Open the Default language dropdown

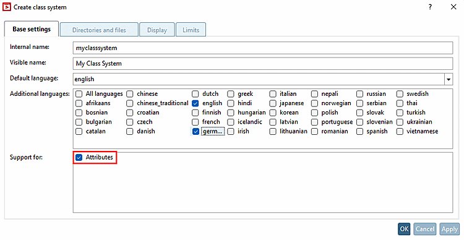pos(263,79)
